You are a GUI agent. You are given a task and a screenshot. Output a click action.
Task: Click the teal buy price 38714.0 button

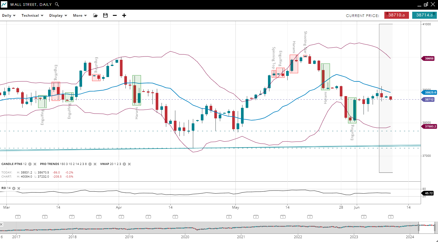pos(424,15)
